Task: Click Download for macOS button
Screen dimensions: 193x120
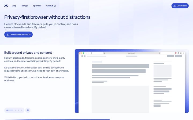Action: pos(18,34)
